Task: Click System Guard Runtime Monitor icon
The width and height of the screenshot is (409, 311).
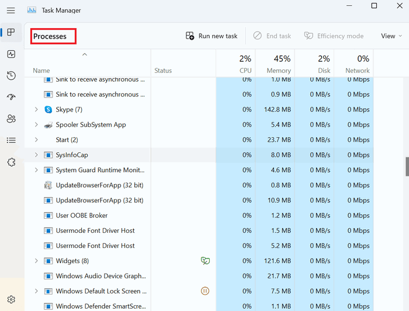Action: tap(48, 170)
